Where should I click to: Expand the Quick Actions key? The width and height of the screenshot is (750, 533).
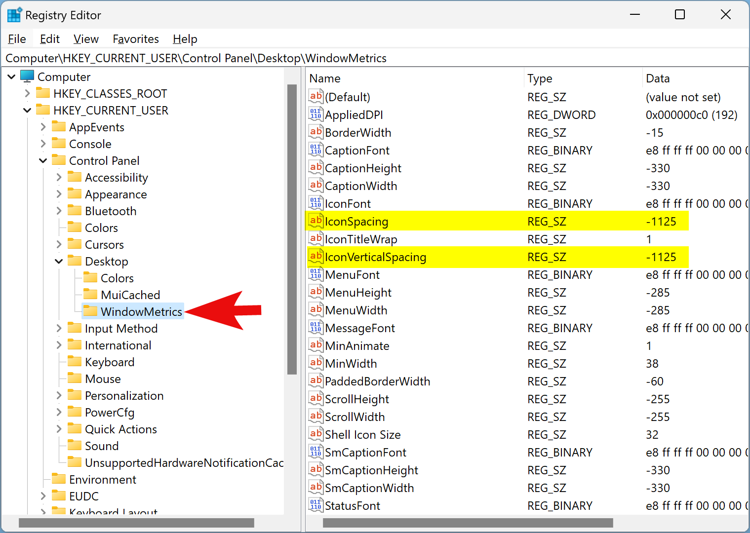[x=59, y=429]
